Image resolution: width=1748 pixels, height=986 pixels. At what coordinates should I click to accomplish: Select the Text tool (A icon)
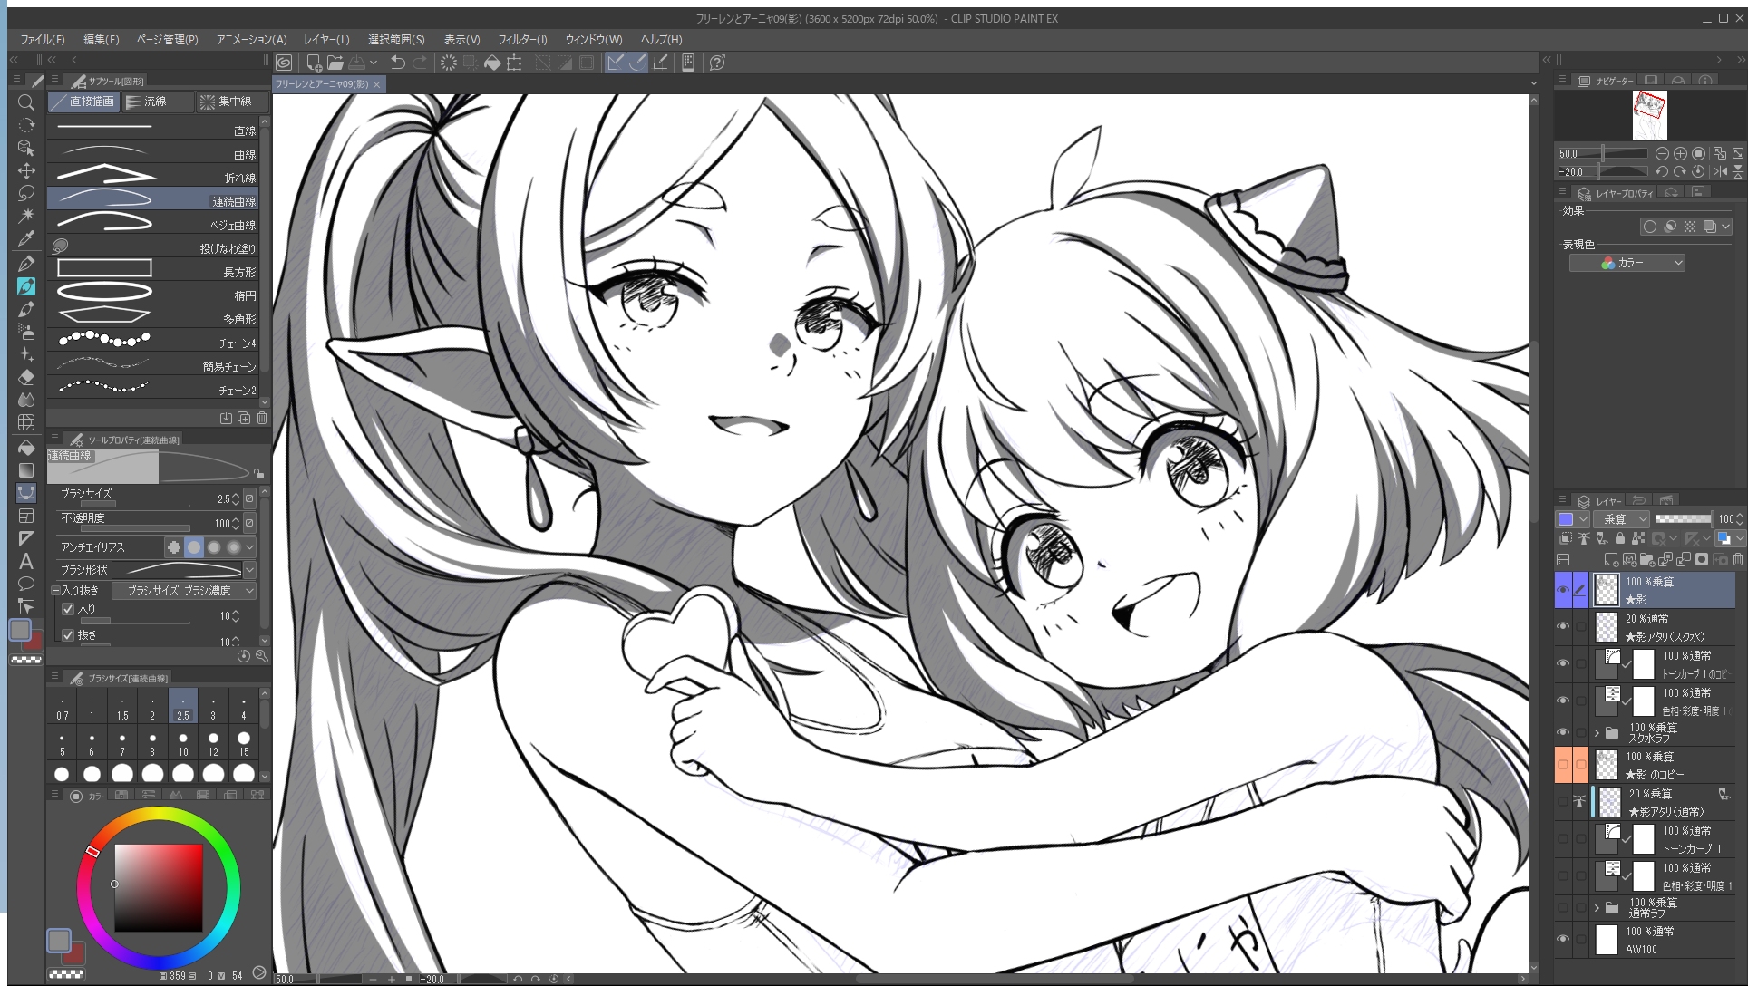[26, 561]
